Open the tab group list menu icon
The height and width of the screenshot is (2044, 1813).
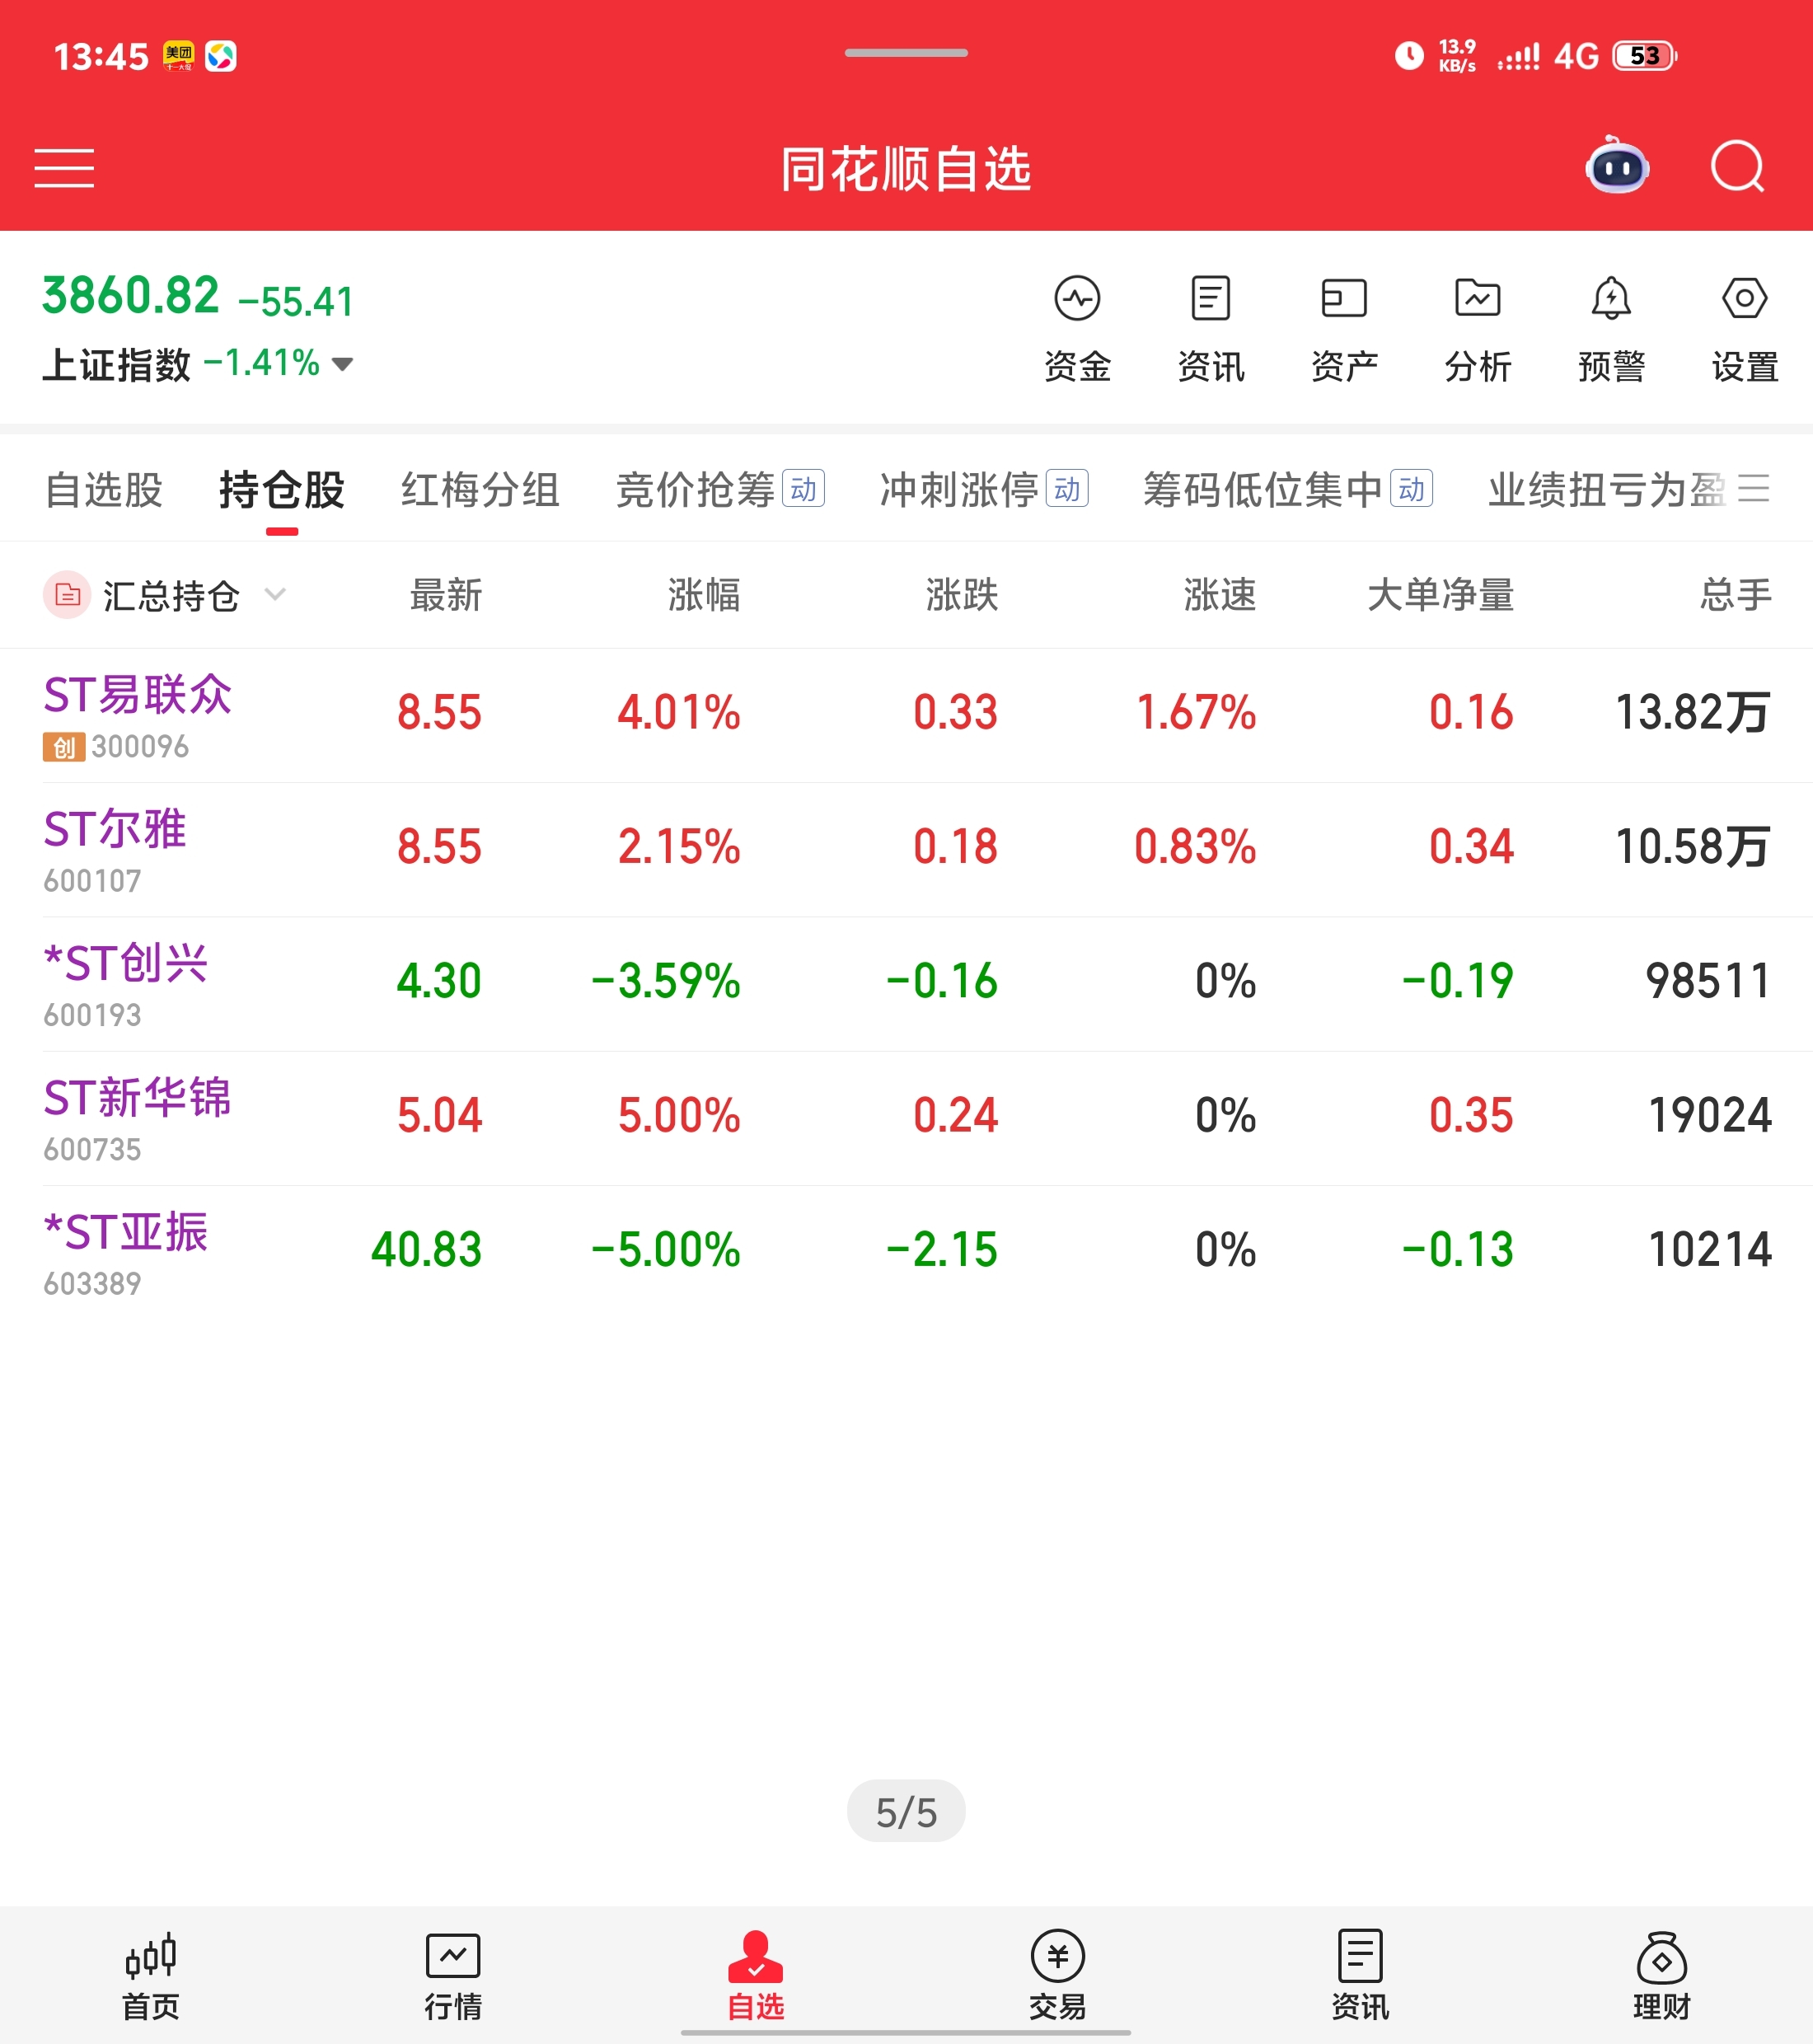[1754, 489]
